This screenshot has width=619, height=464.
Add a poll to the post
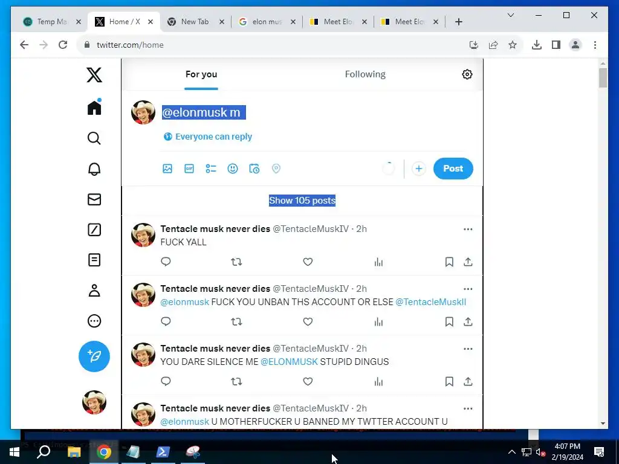pyautogui.click(x=211, y=169)
